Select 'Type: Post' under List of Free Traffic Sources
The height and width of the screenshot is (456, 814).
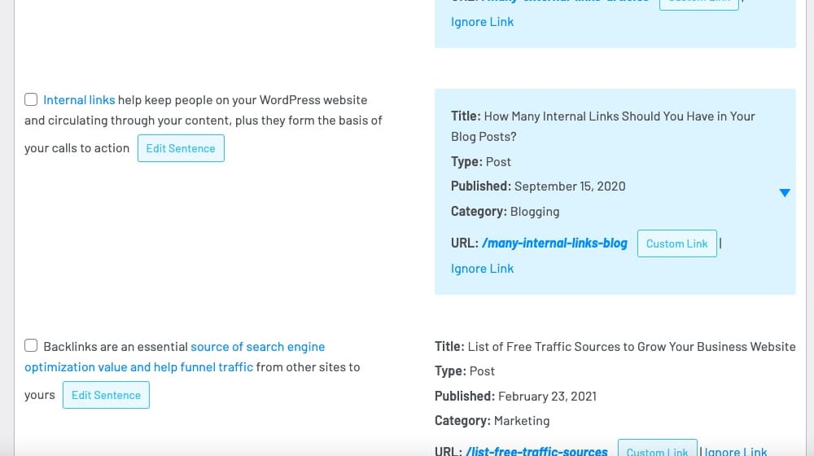465,370
